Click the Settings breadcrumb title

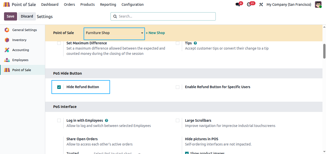point(45,17)
